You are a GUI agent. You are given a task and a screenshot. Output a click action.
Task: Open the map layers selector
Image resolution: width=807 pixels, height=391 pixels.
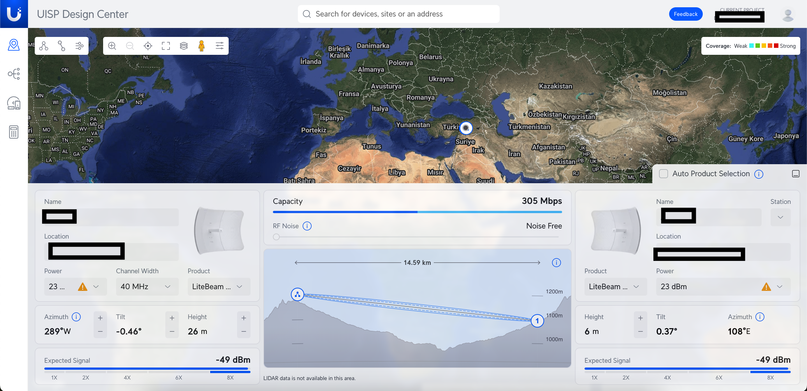[184, 46]
